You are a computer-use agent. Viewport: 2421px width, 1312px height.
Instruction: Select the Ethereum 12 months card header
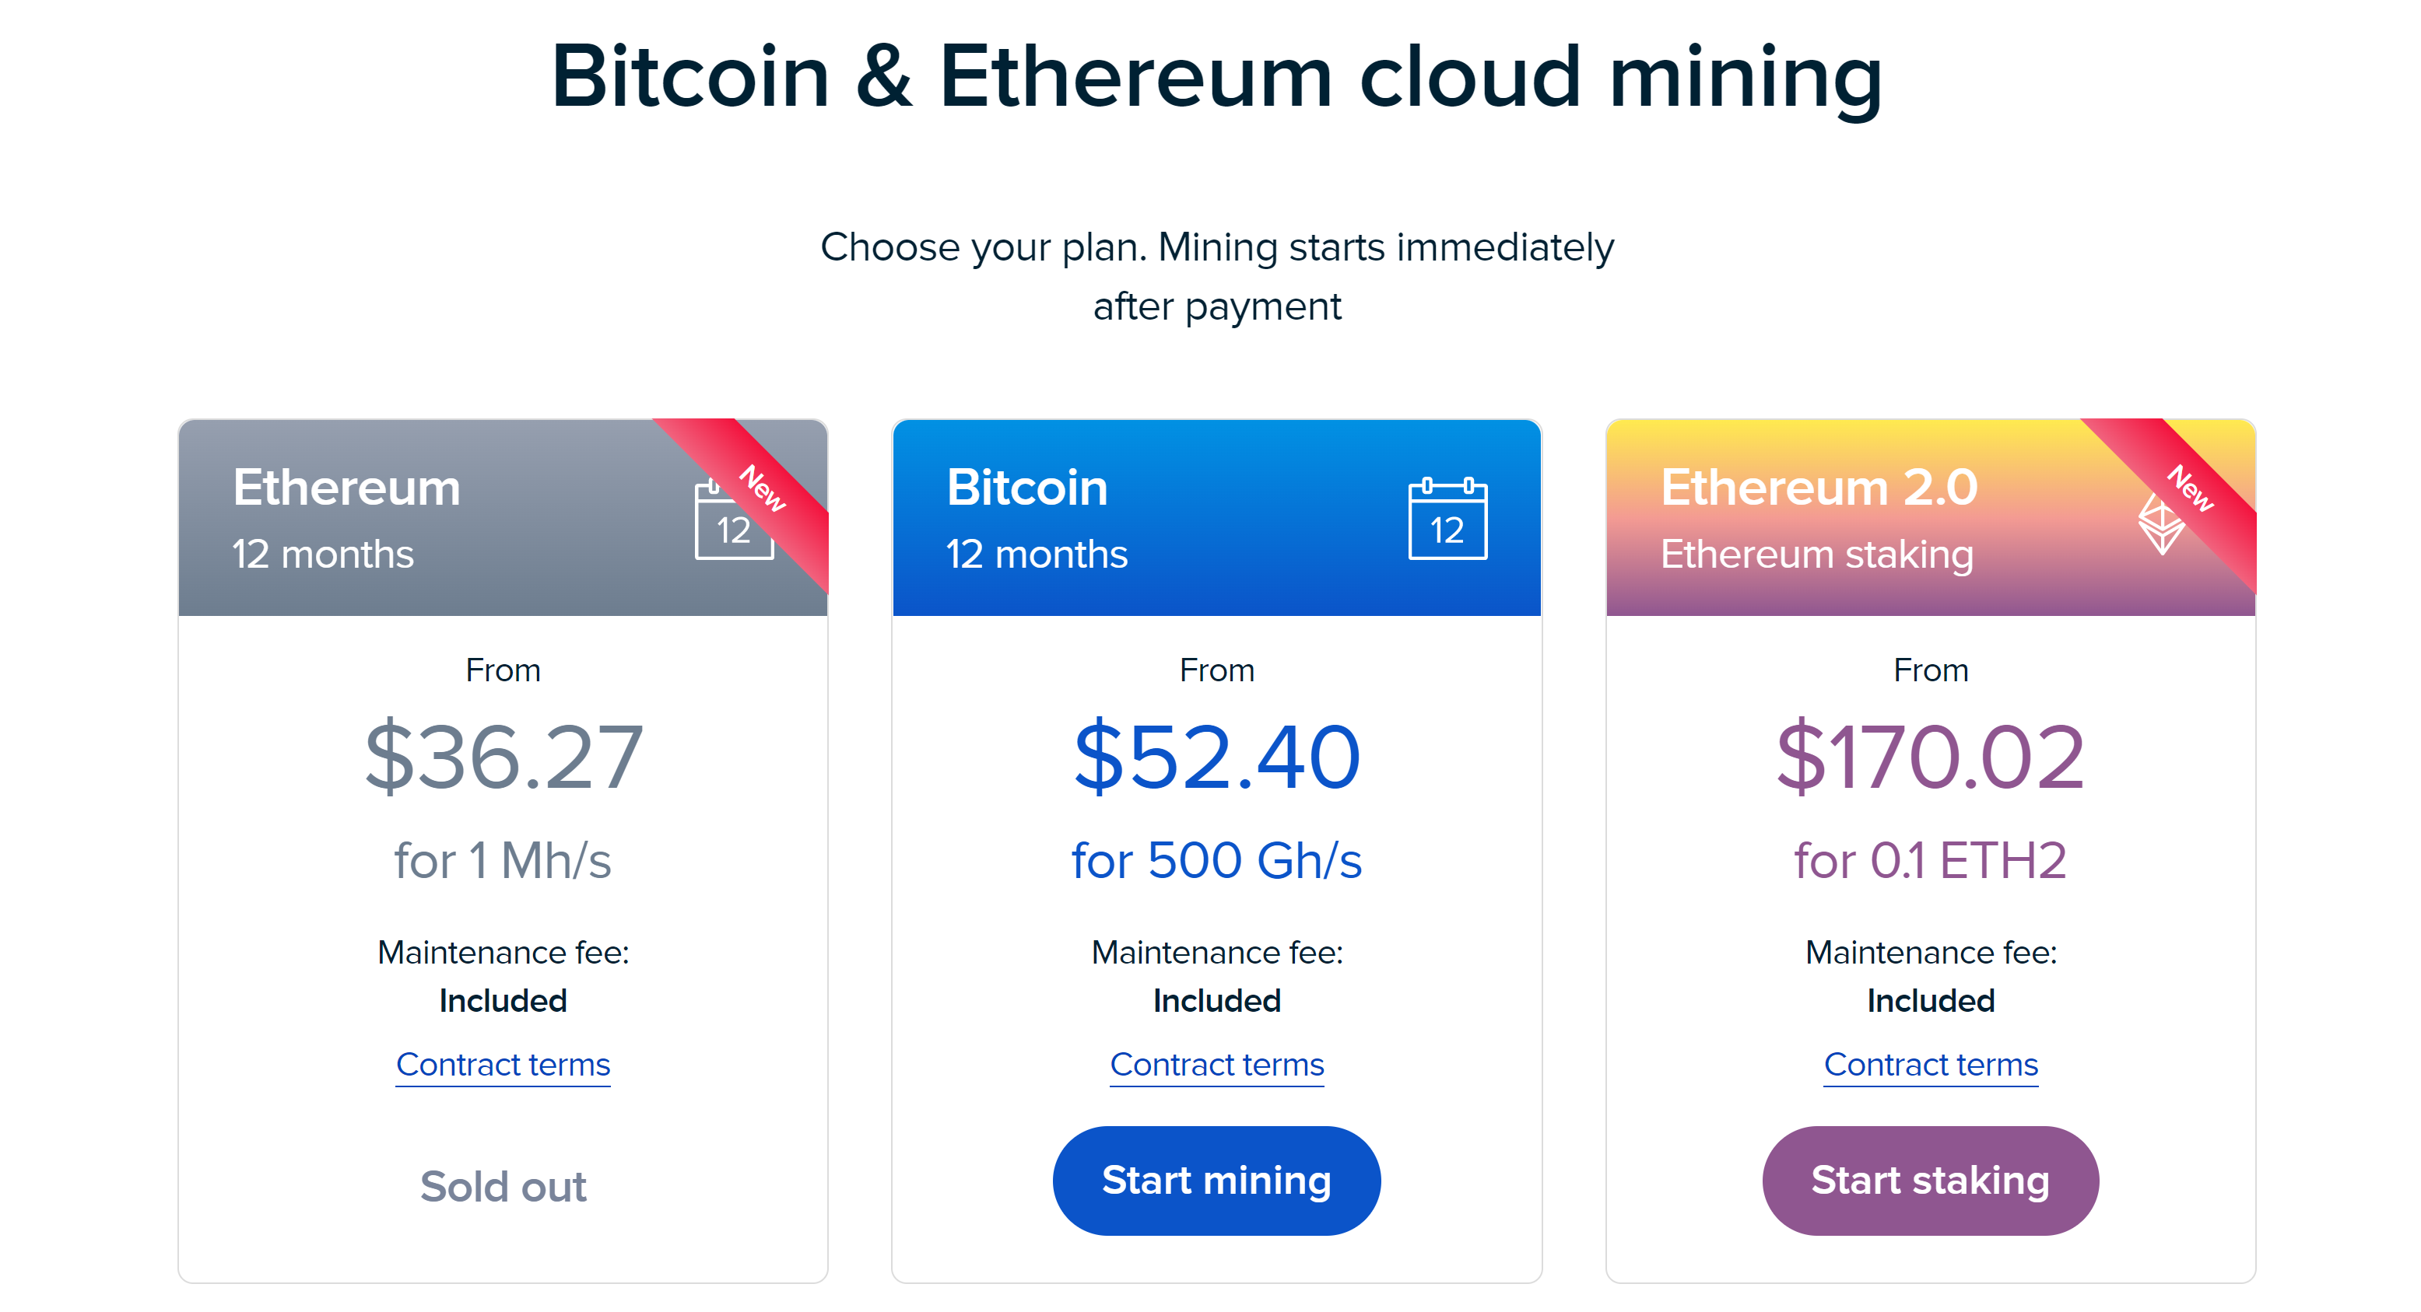pos(503,517)
